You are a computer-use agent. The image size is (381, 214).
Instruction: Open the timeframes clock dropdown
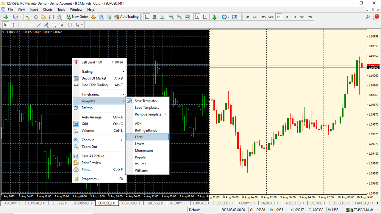(x=225, y=17)
